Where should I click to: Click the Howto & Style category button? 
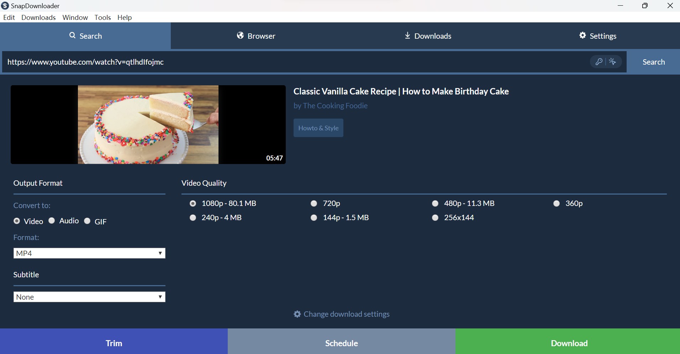(x=318, y=128)
